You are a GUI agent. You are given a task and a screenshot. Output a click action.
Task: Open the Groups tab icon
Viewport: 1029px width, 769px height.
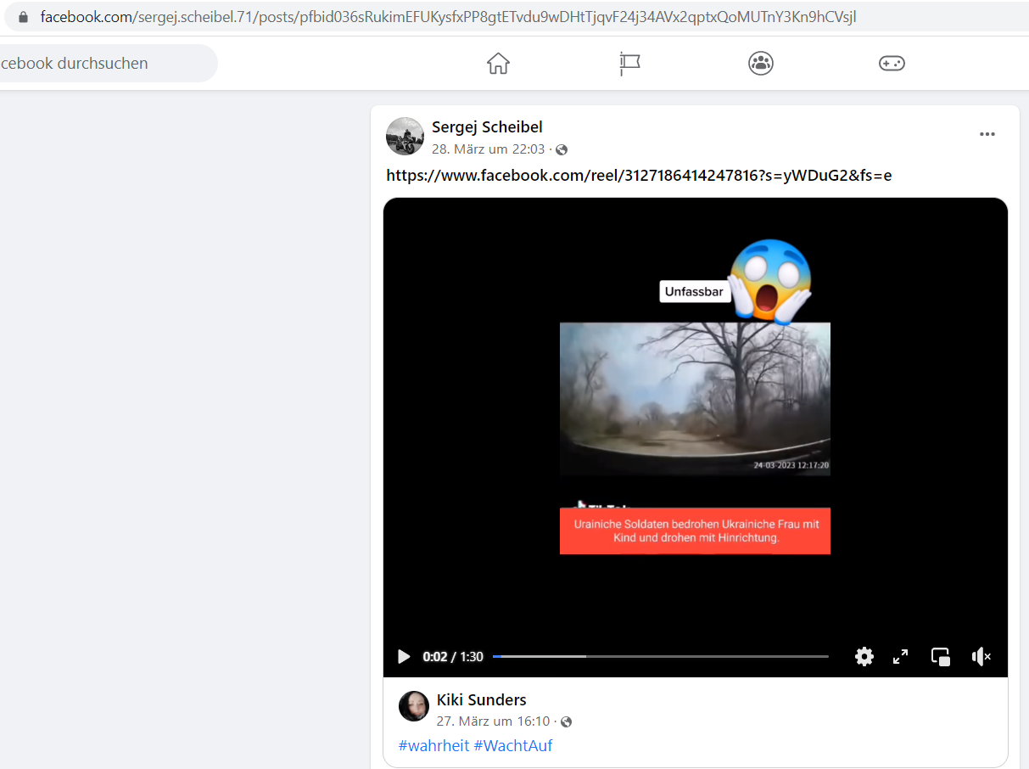coord(761,64)
